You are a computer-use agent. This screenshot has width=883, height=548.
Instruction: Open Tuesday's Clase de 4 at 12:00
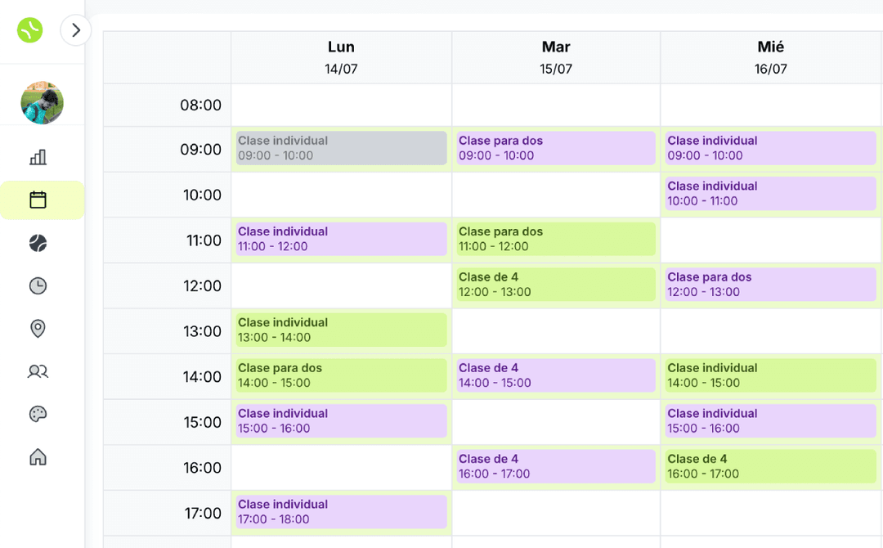tap(556, 285)
